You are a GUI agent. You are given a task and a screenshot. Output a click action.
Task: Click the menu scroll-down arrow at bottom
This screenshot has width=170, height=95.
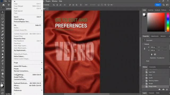coord(15,94)
